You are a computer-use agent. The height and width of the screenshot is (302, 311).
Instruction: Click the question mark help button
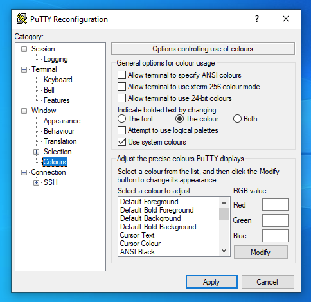click(x=257, y=19)
